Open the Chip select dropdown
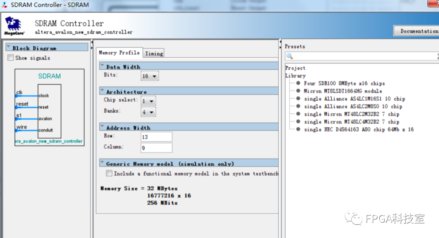The image size is (439, 238). pos(148,101)
